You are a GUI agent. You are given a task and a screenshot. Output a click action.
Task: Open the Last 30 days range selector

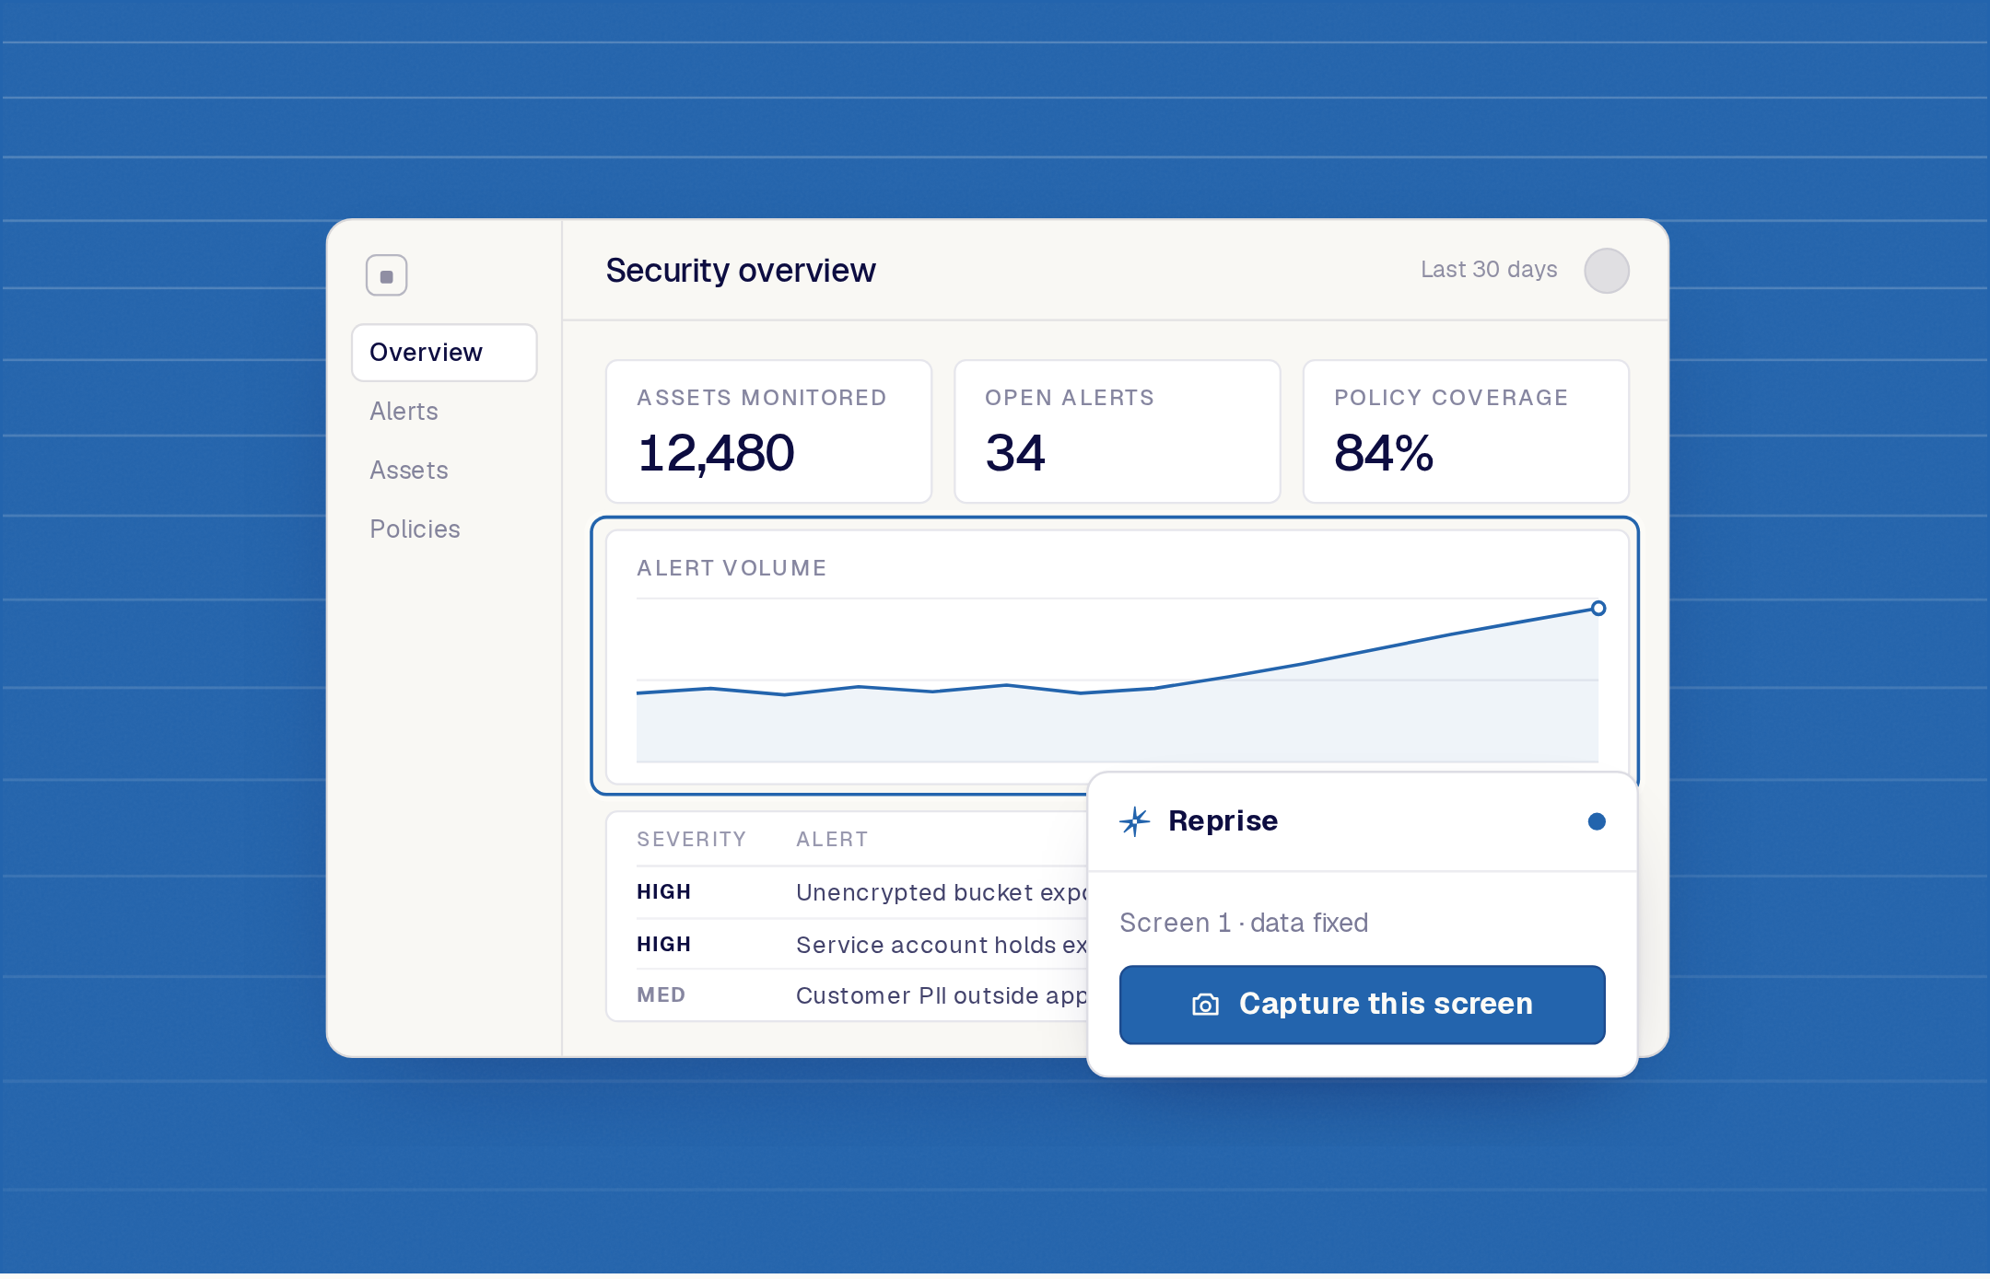[x=1488, y=270]
